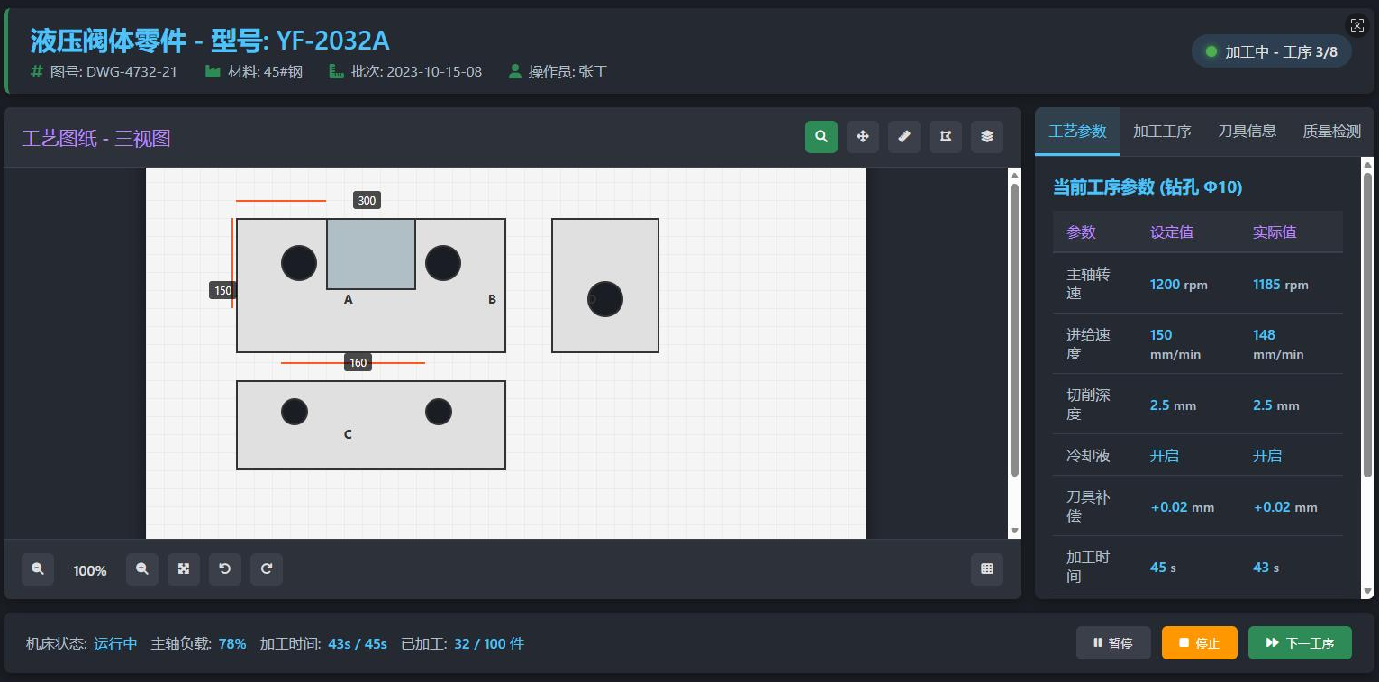Image resolution: width=1379 pixels, height=682 pixels.
Task: Click the left hole in the front view
Action: 299,263
